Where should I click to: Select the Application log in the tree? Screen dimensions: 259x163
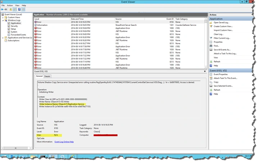tap(16, 23)
